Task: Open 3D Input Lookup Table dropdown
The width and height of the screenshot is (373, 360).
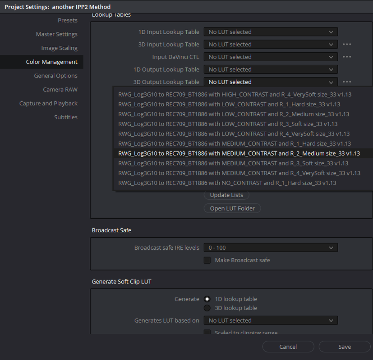Action: point(271,45)
